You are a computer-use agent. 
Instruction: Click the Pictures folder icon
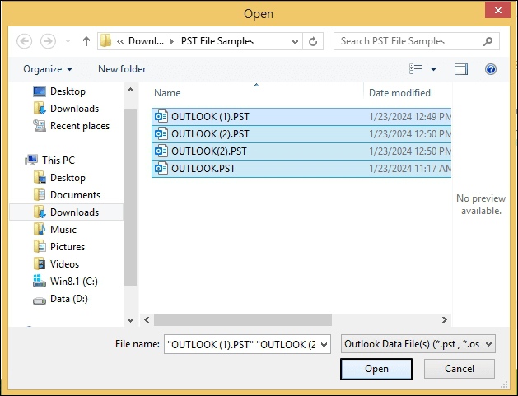pos(40,247)
